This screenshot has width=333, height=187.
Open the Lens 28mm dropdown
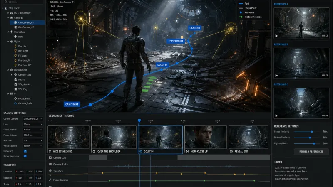pos(33,124)
